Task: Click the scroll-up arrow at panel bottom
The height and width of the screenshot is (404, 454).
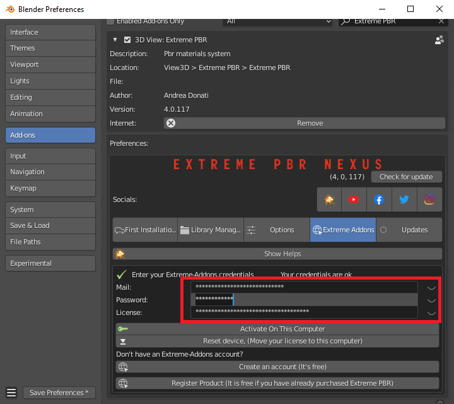Action: pyautogui.click(x=440, y=401)
